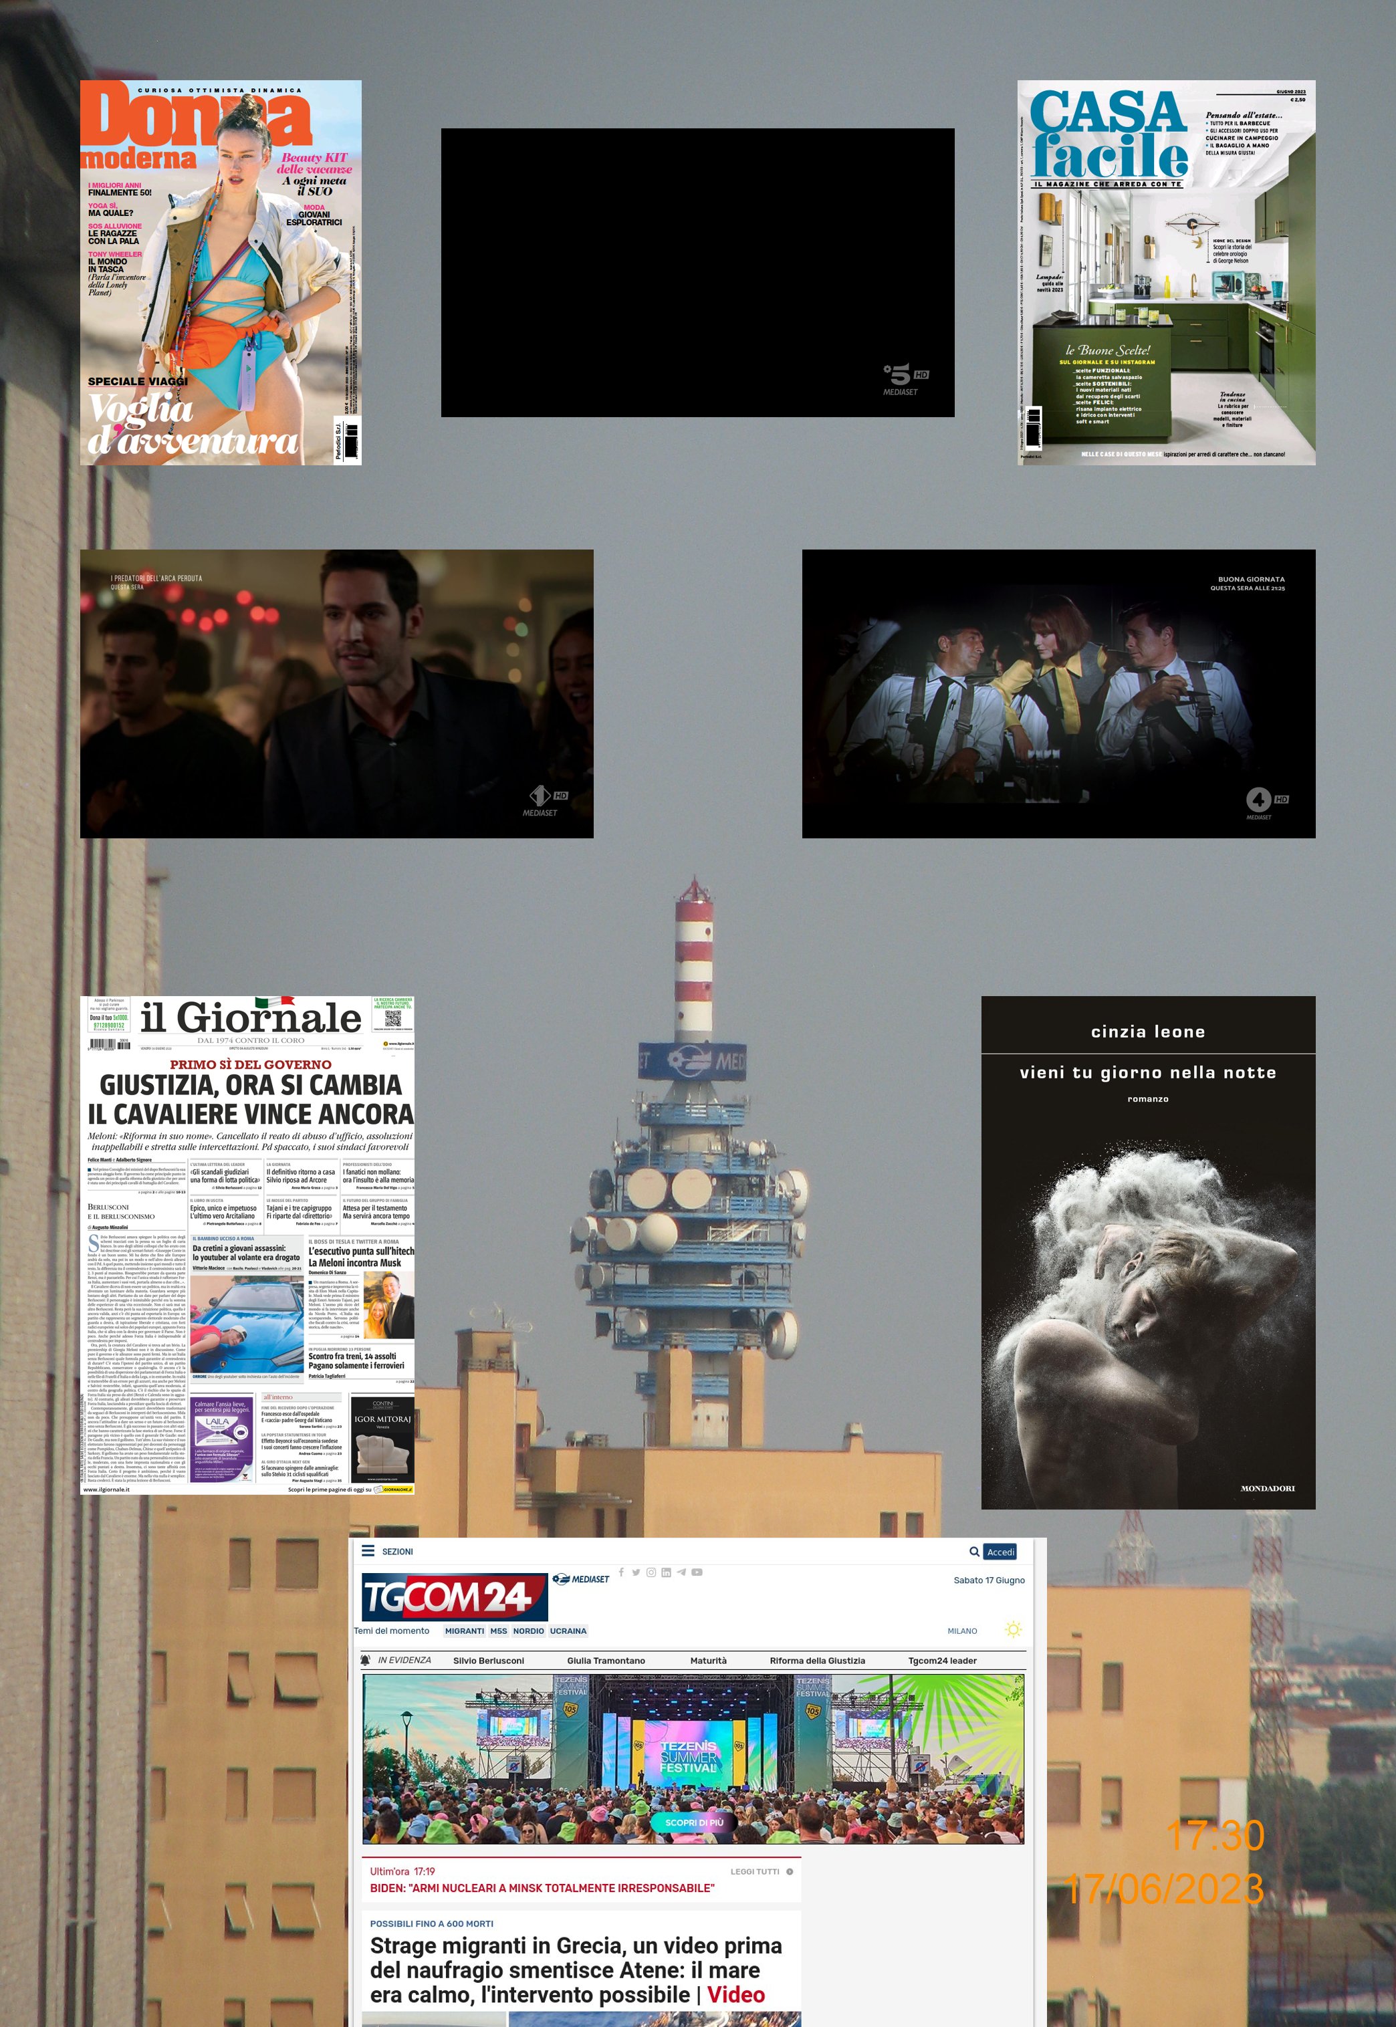1396x2027 pixels.
Task: Open TGCOM24 Twitter icon
Action: (x=636, y=1572)
